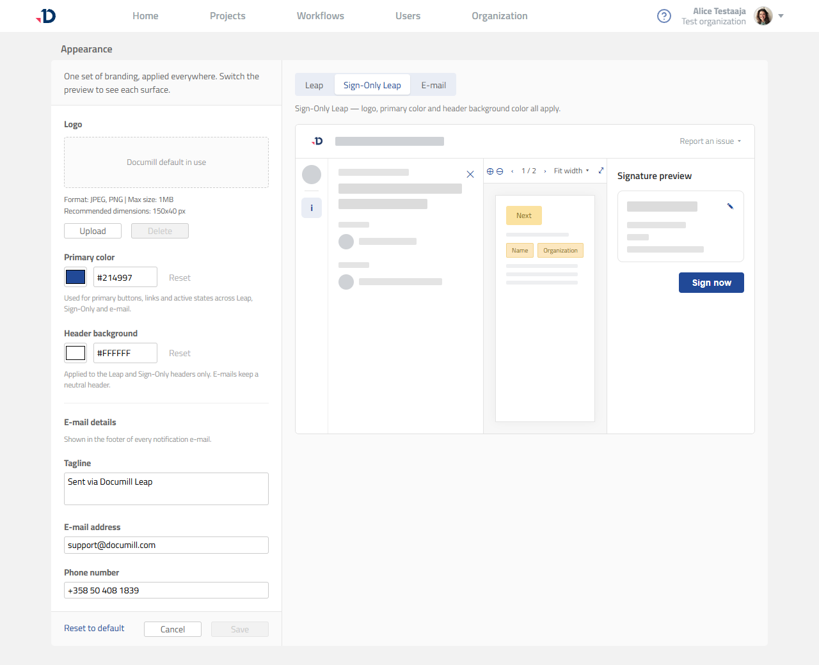Open the header background color swatch

76,353
